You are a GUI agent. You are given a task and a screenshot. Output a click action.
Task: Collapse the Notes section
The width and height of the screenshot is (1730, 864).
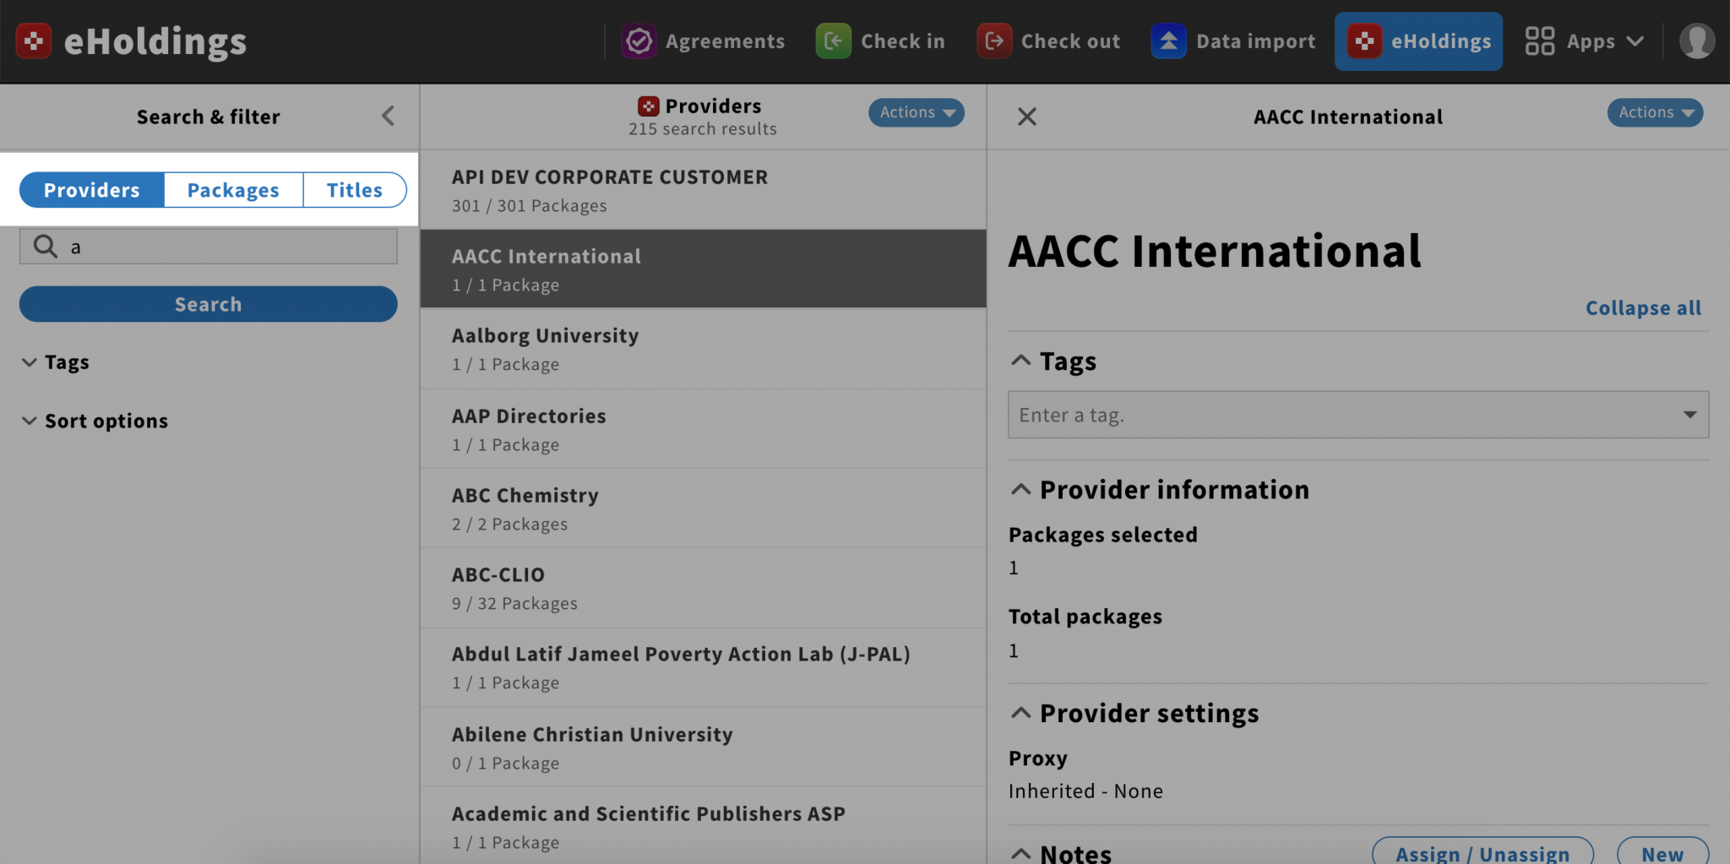tap(1061, 853)
